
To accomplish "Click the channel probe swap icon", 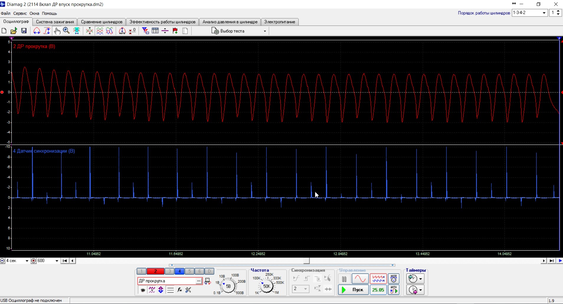I will pos(208,281).
